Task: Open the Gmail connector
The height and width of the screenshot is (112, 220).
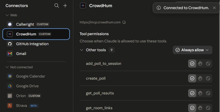Action: pos(36,54)
